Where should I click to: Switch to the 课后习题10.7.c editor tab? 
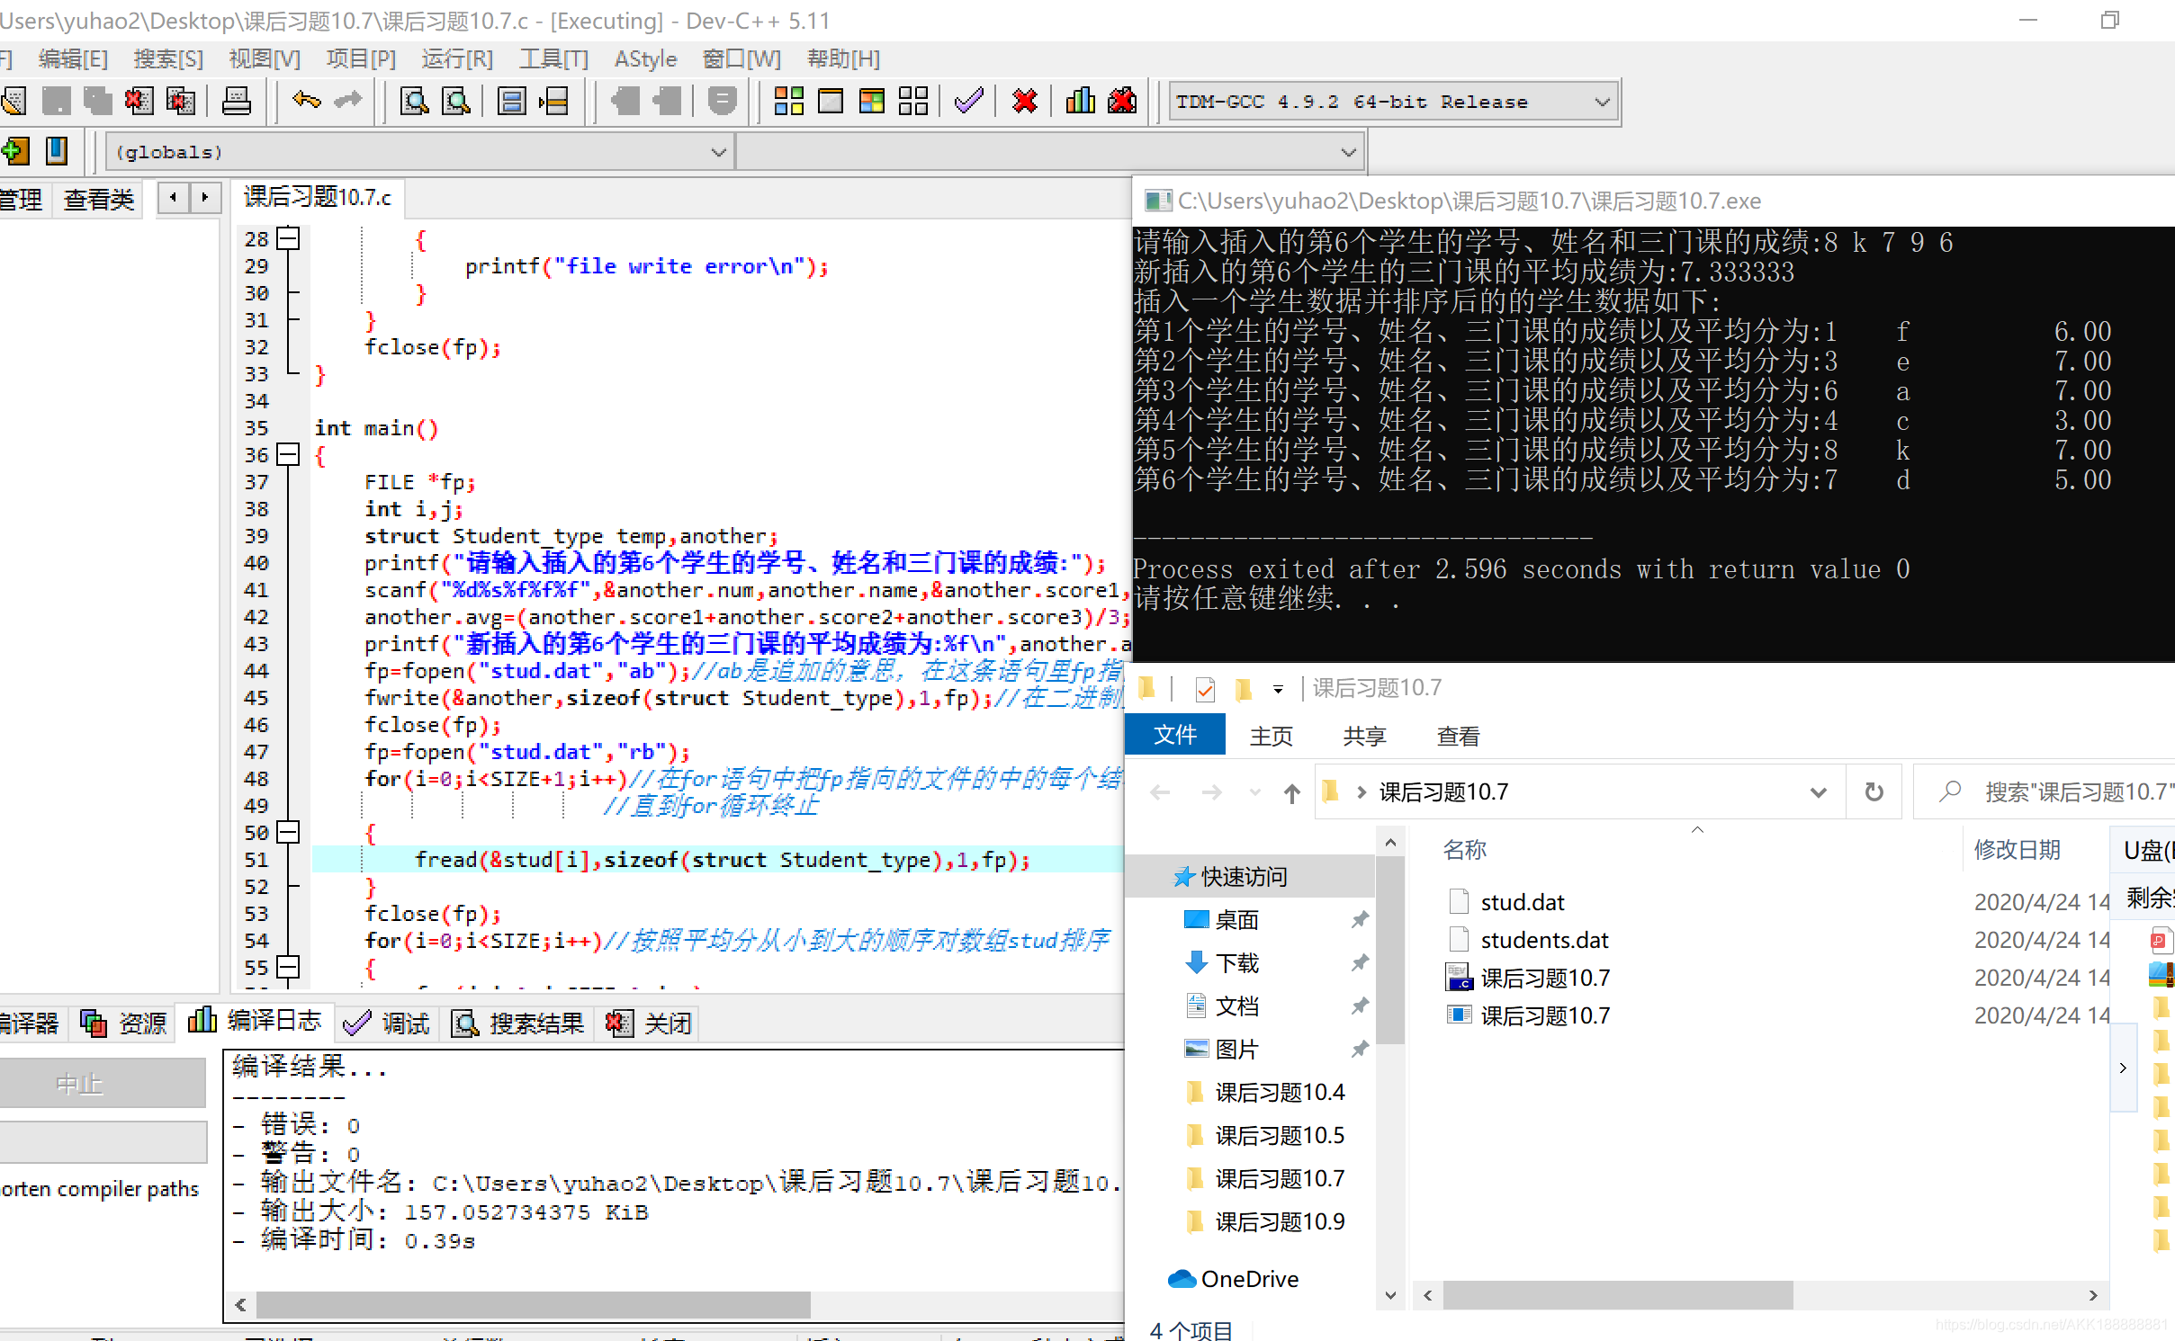click(x=319, y=198)
